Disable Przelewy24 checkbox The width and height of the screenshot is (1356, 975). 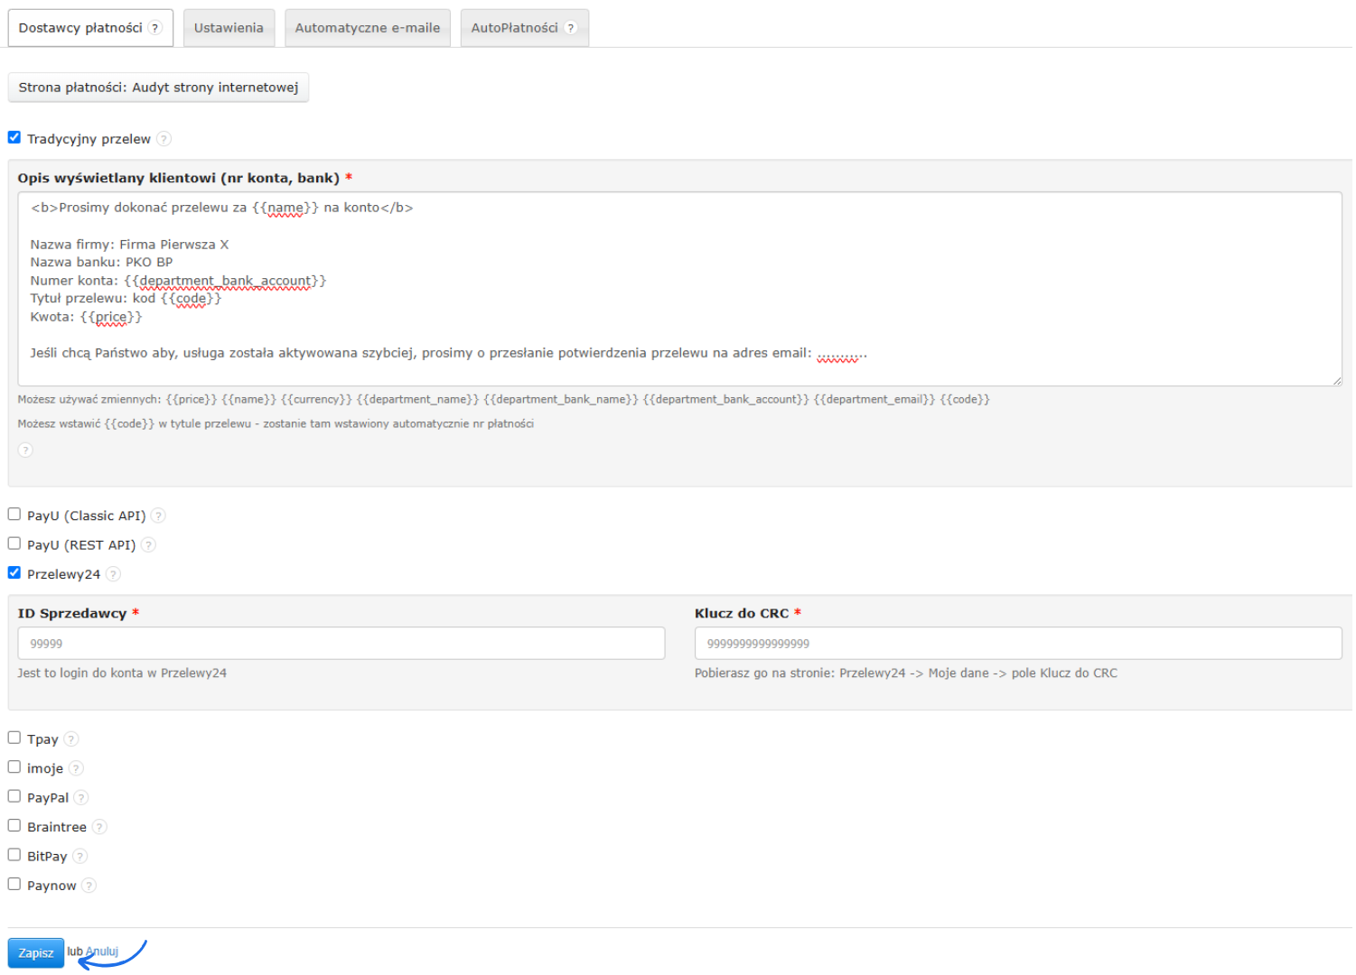14,572
